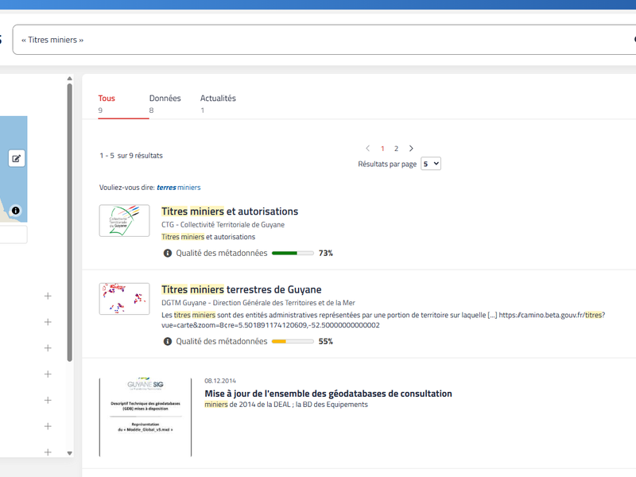Jump to results page 2
Image resolution: width=636 pixels, height=477 pixels.
point(396,149)
